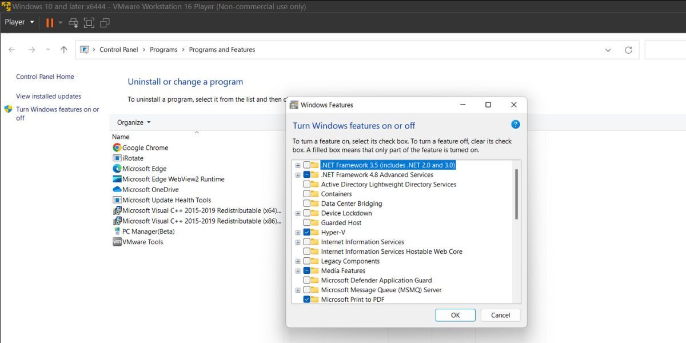Go up one level in Control Panel
The height and width of the screenshot is (343, 686).
[x=63, y=50]
